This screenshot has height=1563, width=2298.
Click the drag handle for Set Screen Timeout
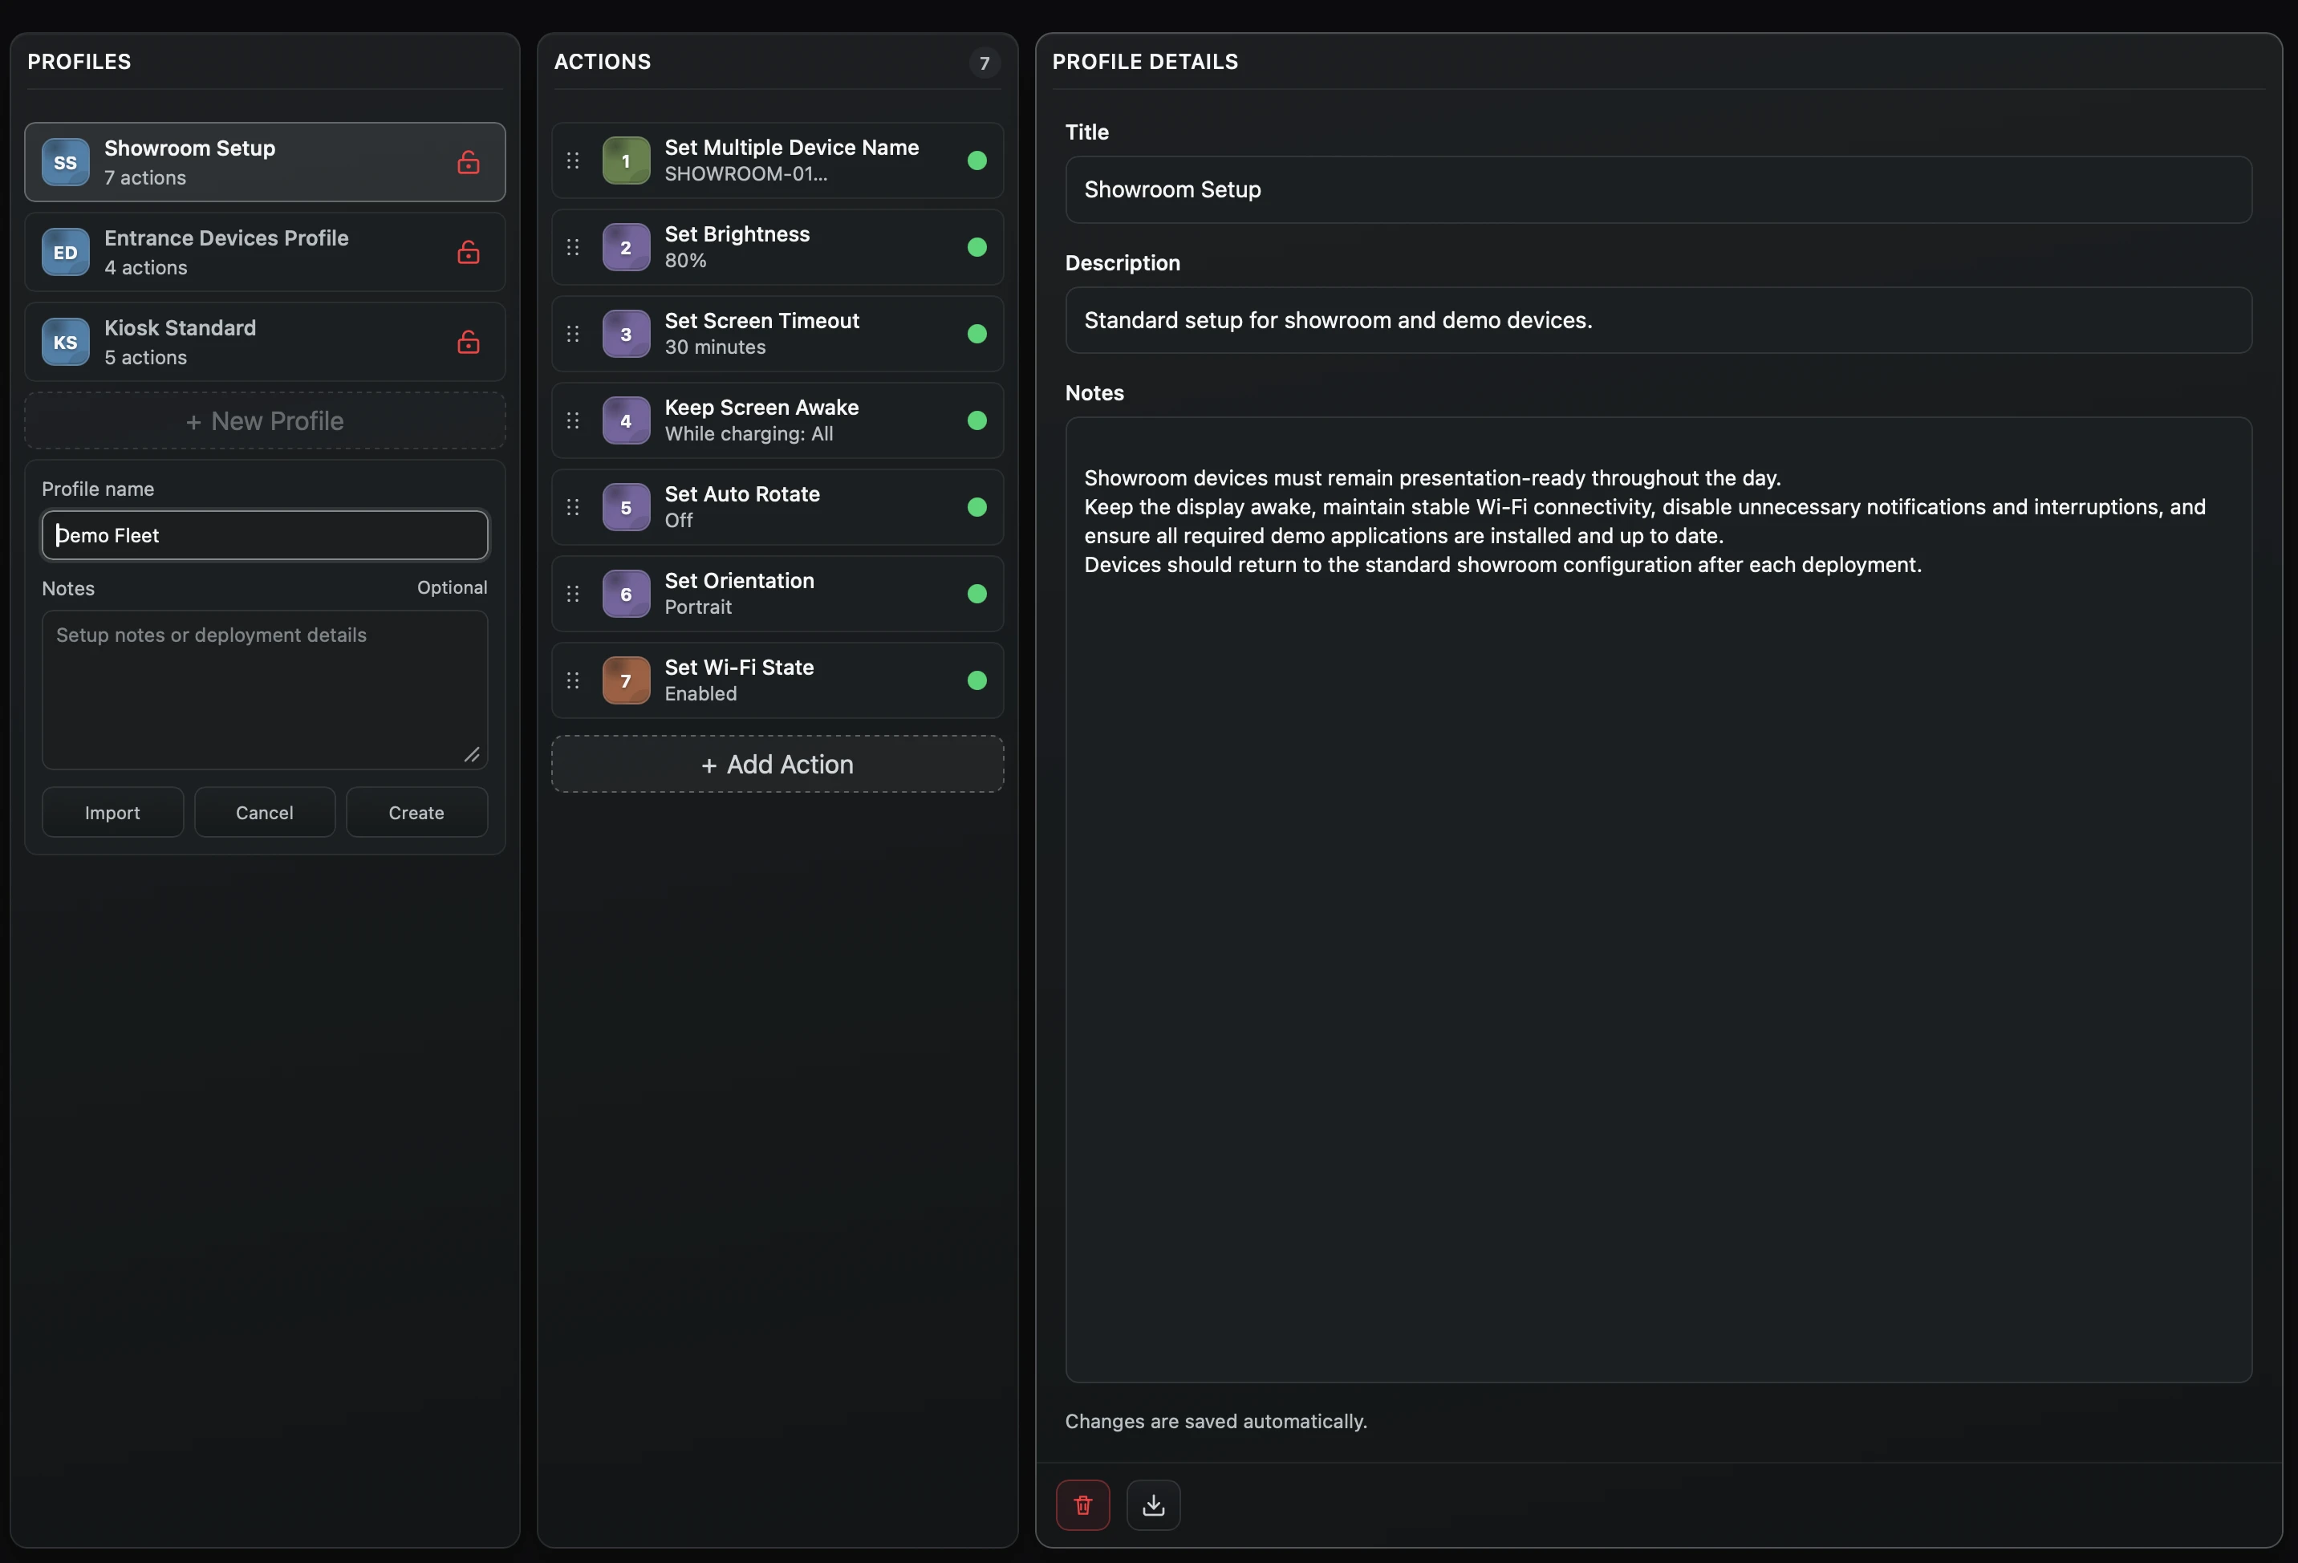pyautogui.click(x=573, y=334)
